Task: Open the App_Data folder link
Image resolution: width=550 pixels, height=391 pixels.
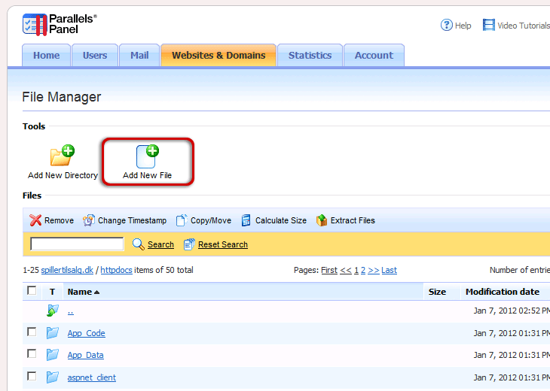Action: [x=86, y=355]
